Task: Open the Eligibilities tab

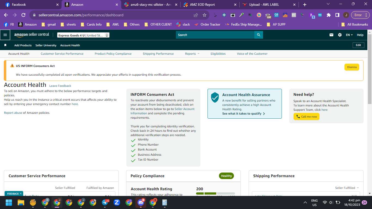Action: pyautogui.click(x=218, y=54)
